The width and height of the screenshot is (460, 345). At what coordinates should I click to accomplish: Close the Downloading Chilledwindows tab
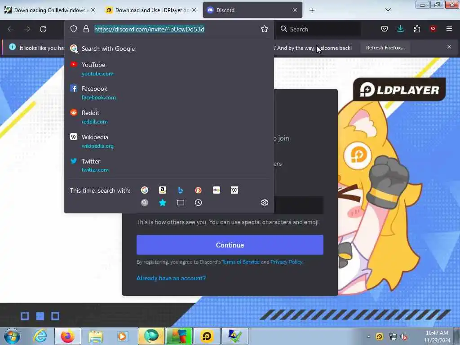pos(93,10)
